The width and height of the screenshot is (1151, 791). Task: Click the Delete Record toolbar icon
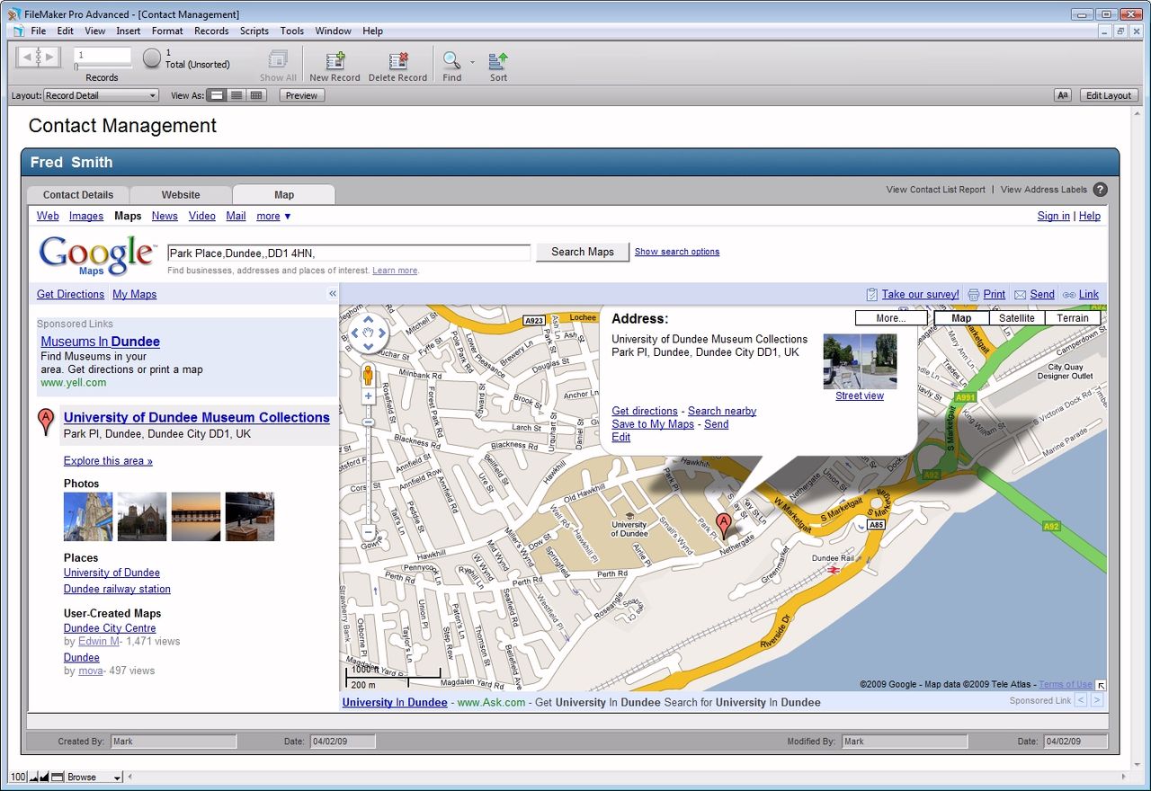397,61
